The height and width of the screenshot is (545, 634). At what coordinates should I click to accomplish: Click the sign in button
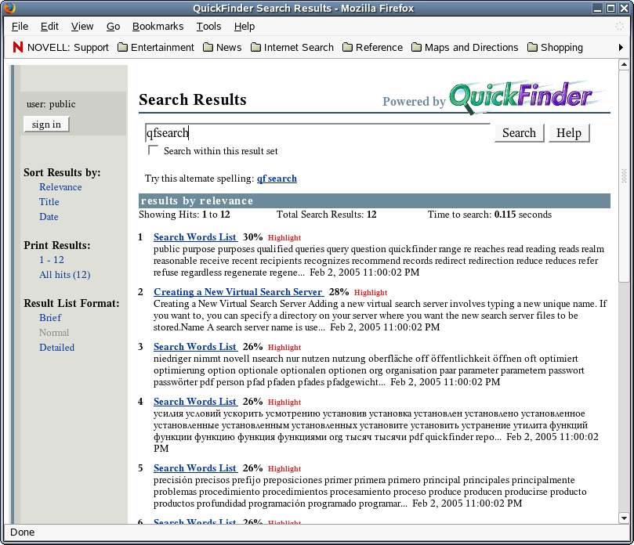46,125
